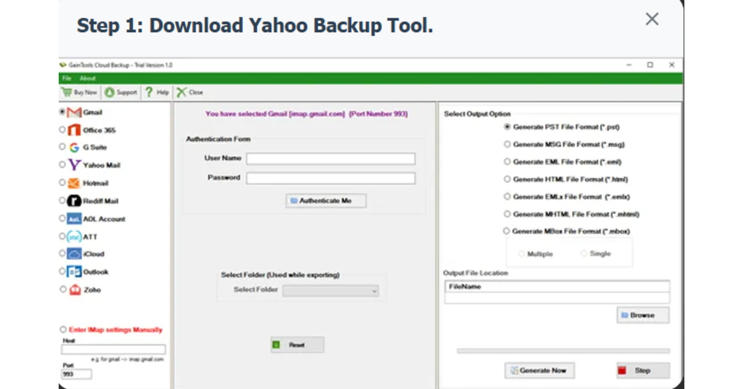
Task: Click the Reset button
Action: tap(297, 345)
